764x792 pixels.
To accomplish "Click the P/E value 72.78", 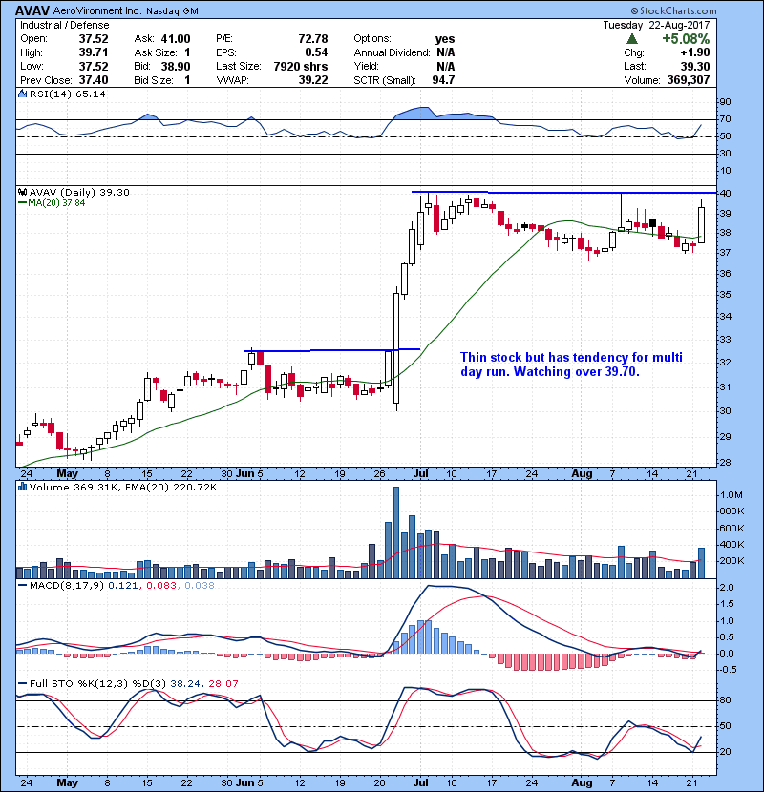I will (313, 39).
